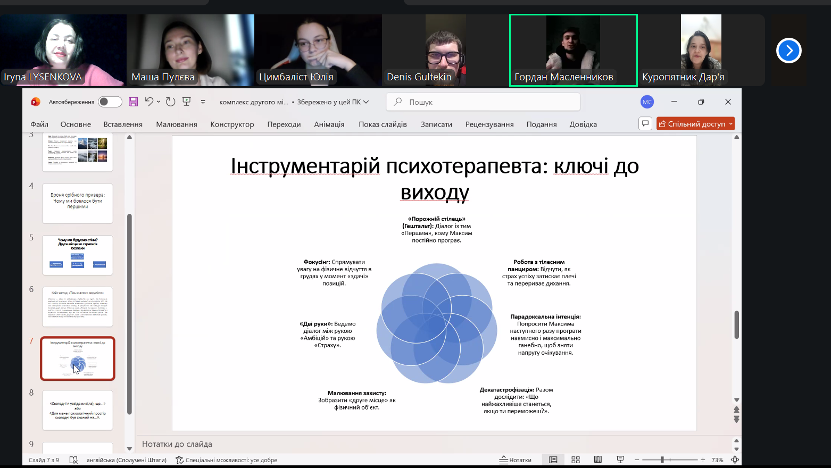Viewport: 831px width, 468px height.
Task: Fit slide to current window icon
Action: tap(735, 460)
